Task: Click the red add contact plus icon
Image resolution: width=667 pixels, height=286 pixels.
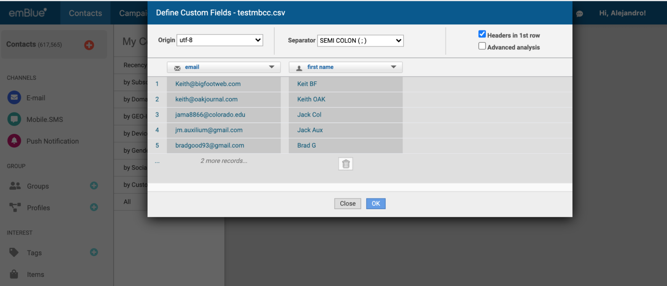Action: 89,45
